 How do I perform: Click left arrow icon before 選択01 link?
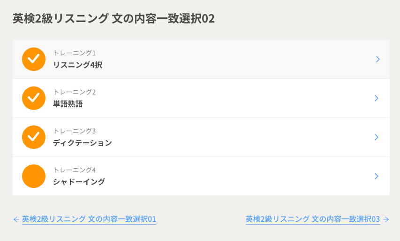[16, 219]
